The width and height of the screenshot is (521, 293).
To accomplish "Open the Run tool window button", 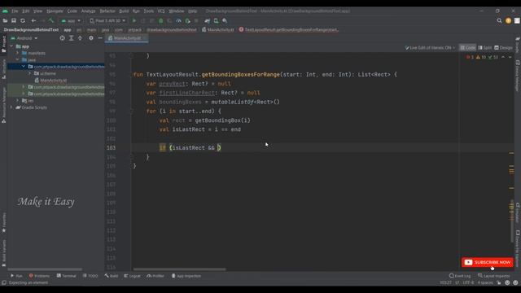I will (16, 276).
